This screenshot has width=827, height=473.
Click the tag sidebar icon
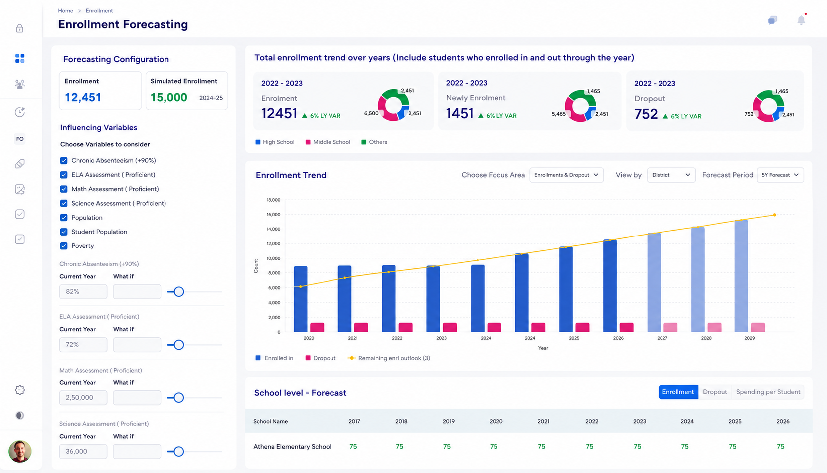pyautogui.click(x=20, y=164)
